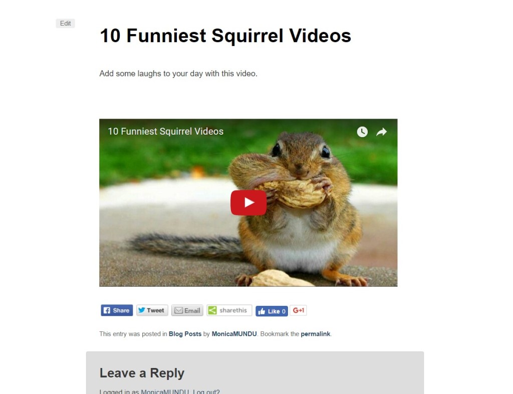Click the Google +1 button
Viewport: 513px width, 394px height.
coord(298,310)
